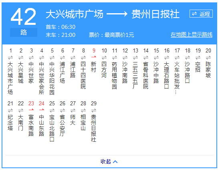
Task: Select stop 宝山北路口
Action: (52, 128)
